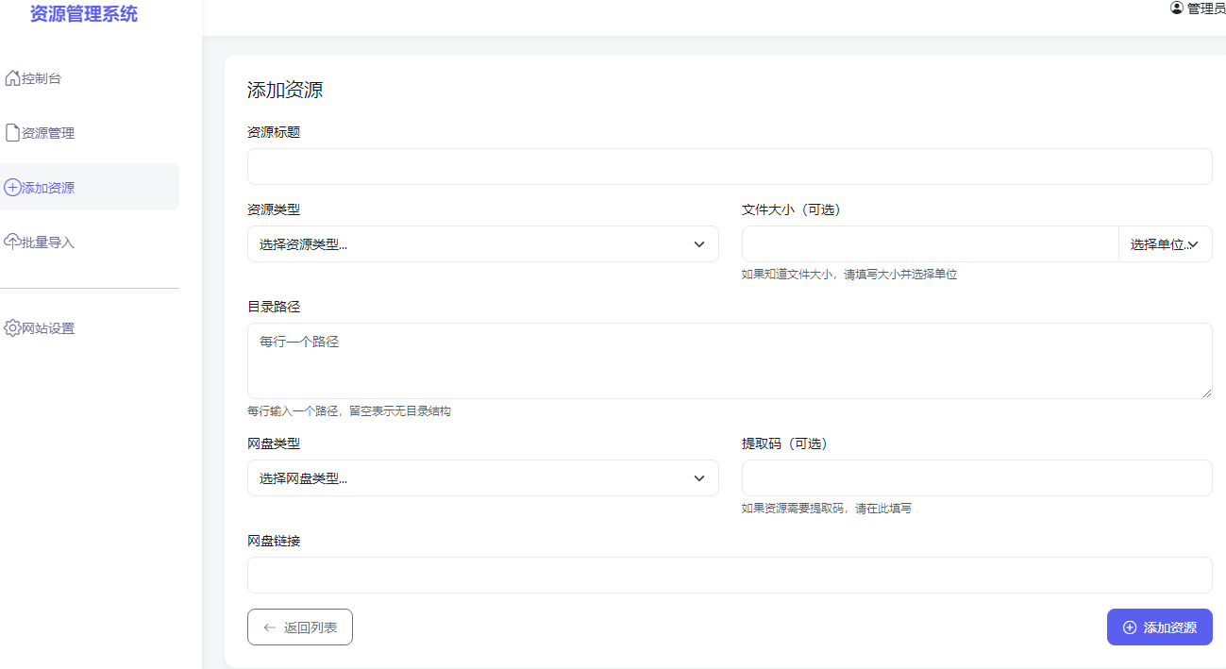Open the 网盘类型 dropdown
1226x669 pixels.
482,477
